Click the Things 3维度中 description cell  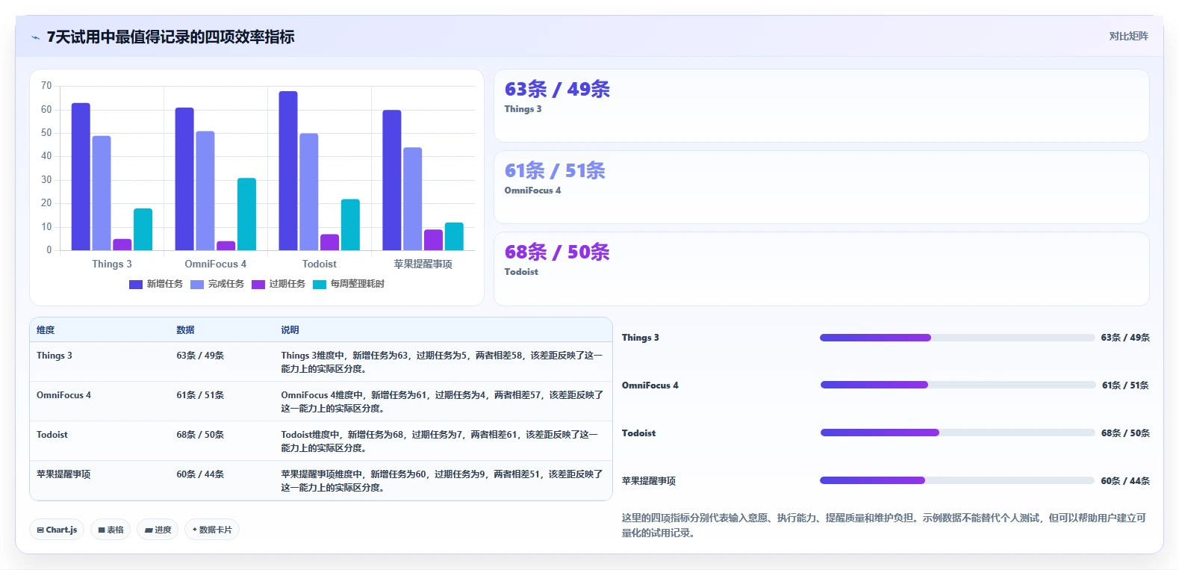point(442,362)
